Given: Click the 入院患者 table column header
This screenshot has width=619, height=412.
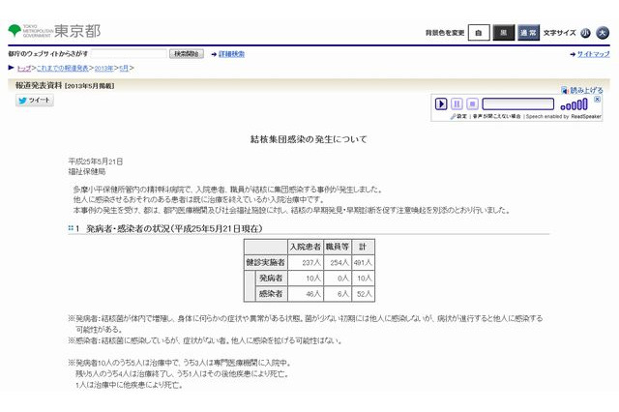Looking at the screenshot, I should pyautogui.click(x=306, y=247).
